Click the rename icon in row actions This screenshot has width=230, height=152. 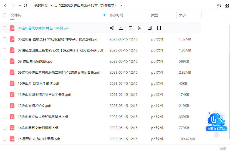140,28
